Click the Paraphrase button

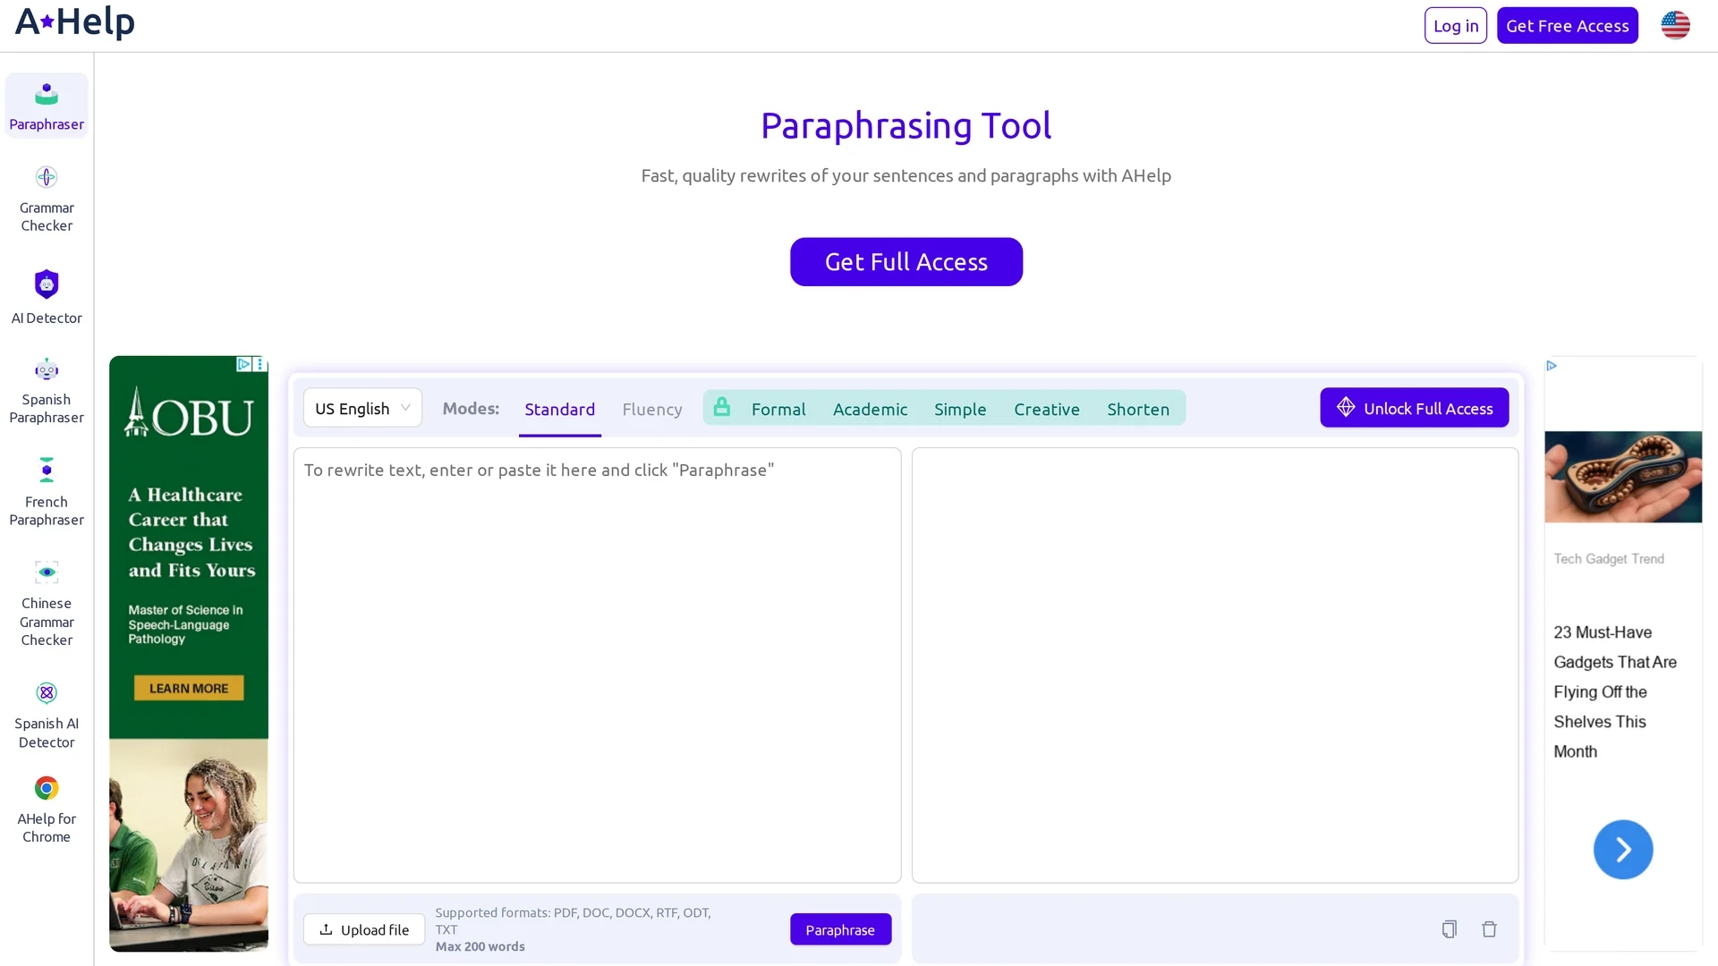840,929
